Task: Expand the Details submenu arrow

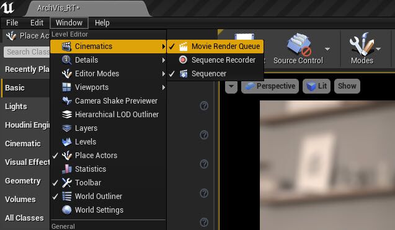Action: (164, 60)
